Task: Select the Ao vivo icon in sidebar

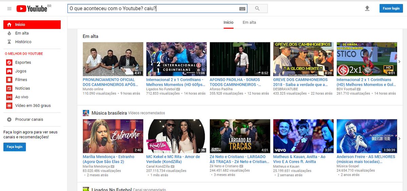Action: (x=9, y=97)
